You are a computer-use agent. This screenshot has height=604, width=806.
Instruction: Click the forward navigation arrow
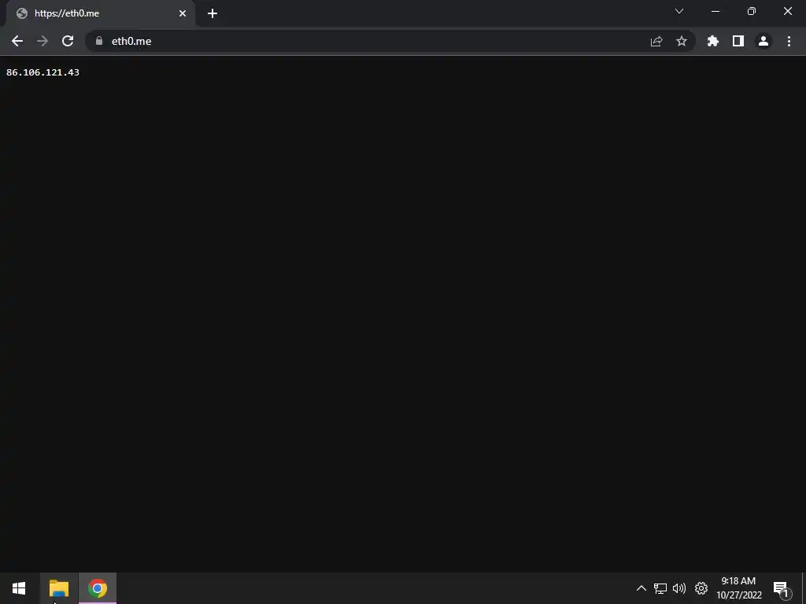[43, 41]
